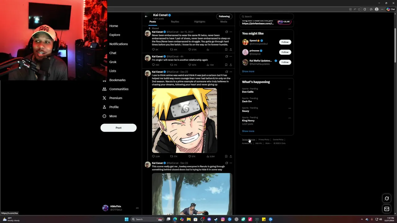Open the Edge profile avatar
This screenshot has width=397, height=223.
coord(377,9)
